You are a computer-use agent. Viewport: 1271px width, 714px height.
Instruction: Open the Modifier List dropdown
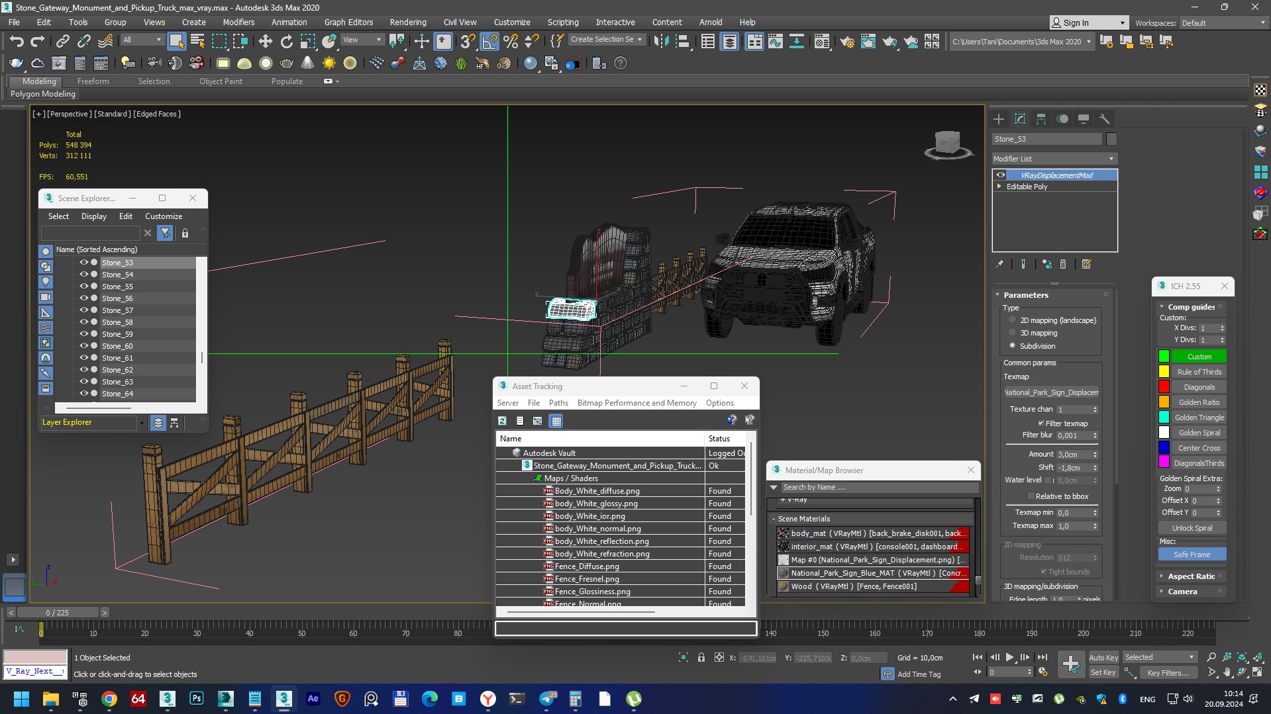click(x=1054, y=159)
